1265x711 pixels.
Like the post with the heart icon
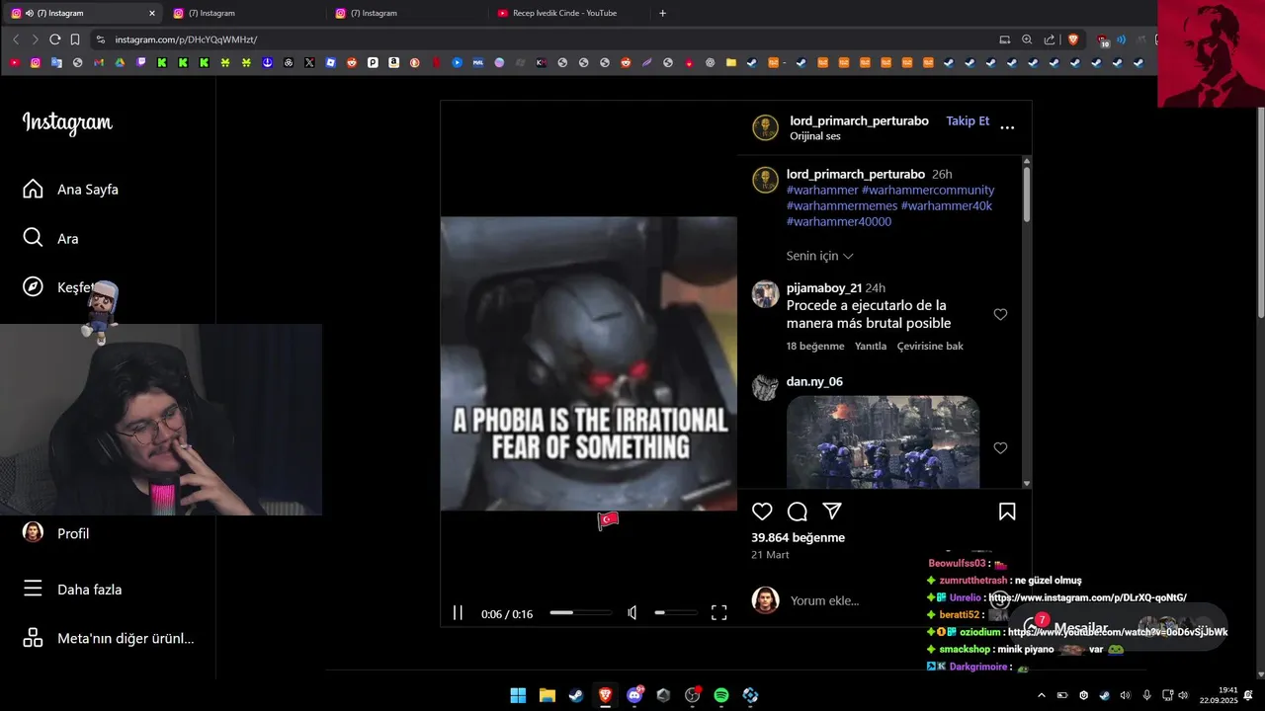pos(762,512)
